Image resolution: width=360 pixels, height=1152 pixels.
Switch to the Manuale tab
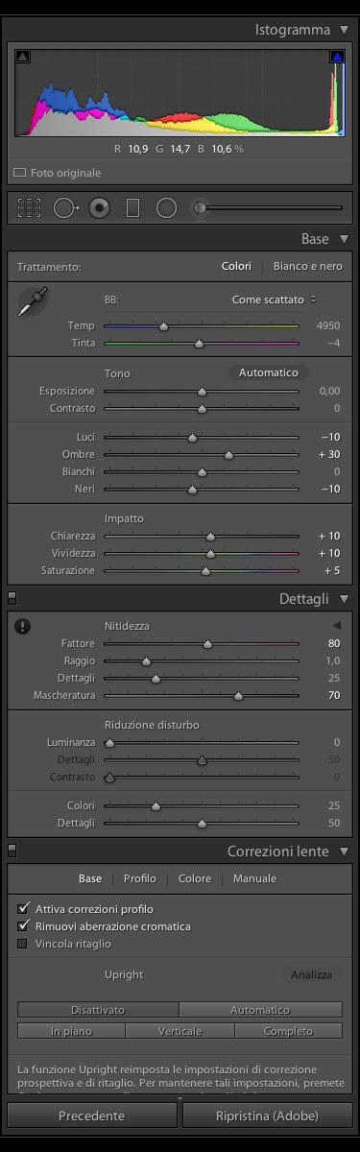254,878
